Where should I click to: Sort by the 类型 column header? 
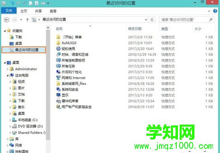coord(165,29)
